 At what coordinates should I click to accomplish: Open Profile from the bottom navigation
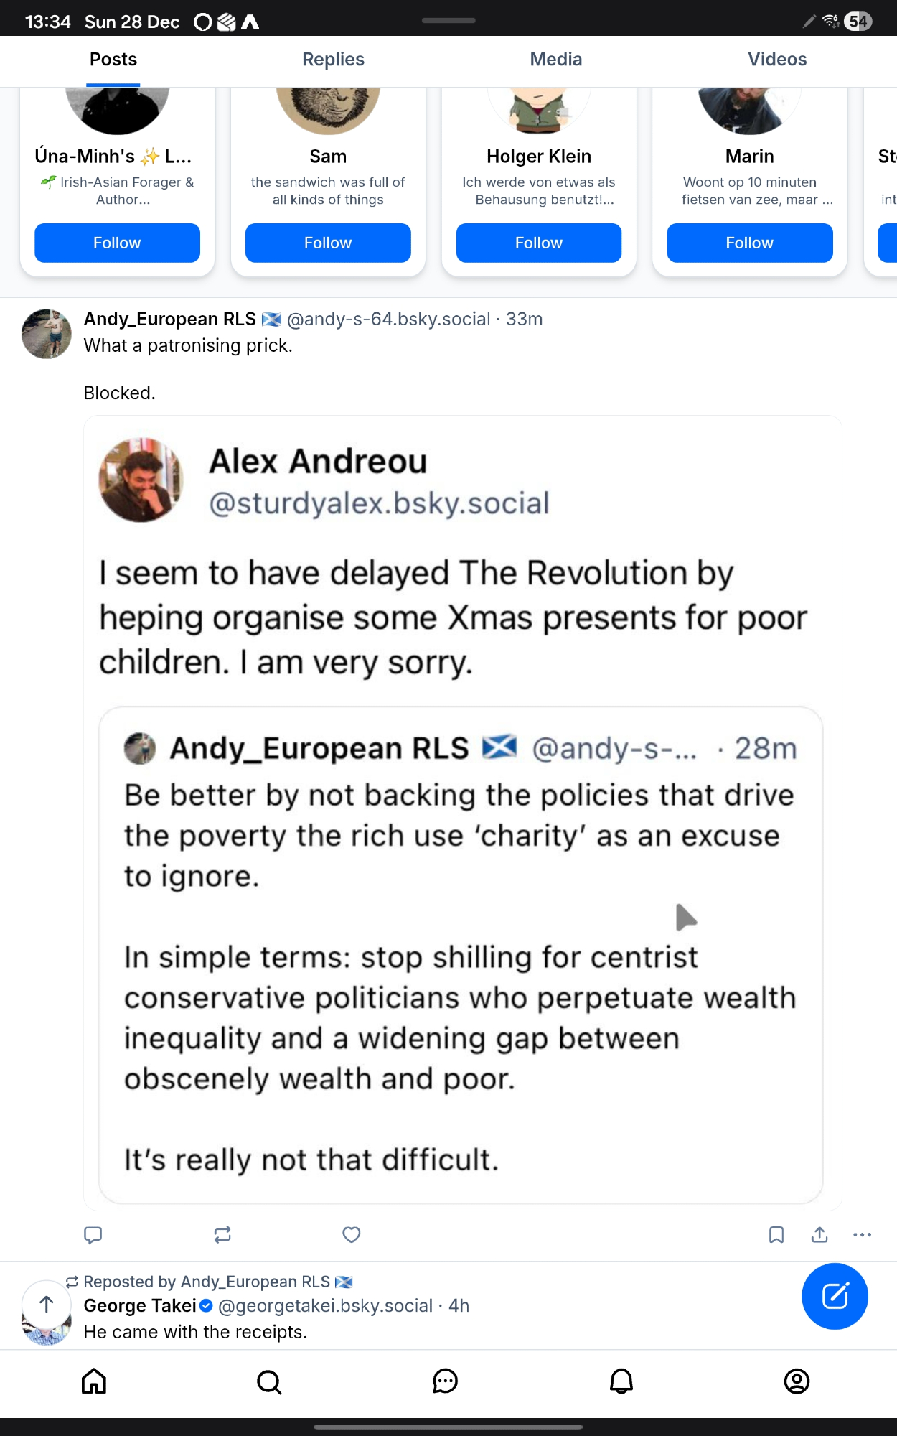797,1381
